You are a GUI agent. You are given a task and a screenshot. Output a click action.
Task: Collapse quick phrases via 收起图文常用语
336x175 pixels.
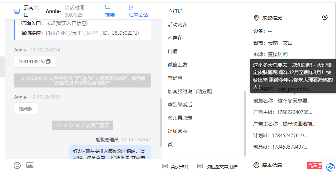(x=217, y=166)
